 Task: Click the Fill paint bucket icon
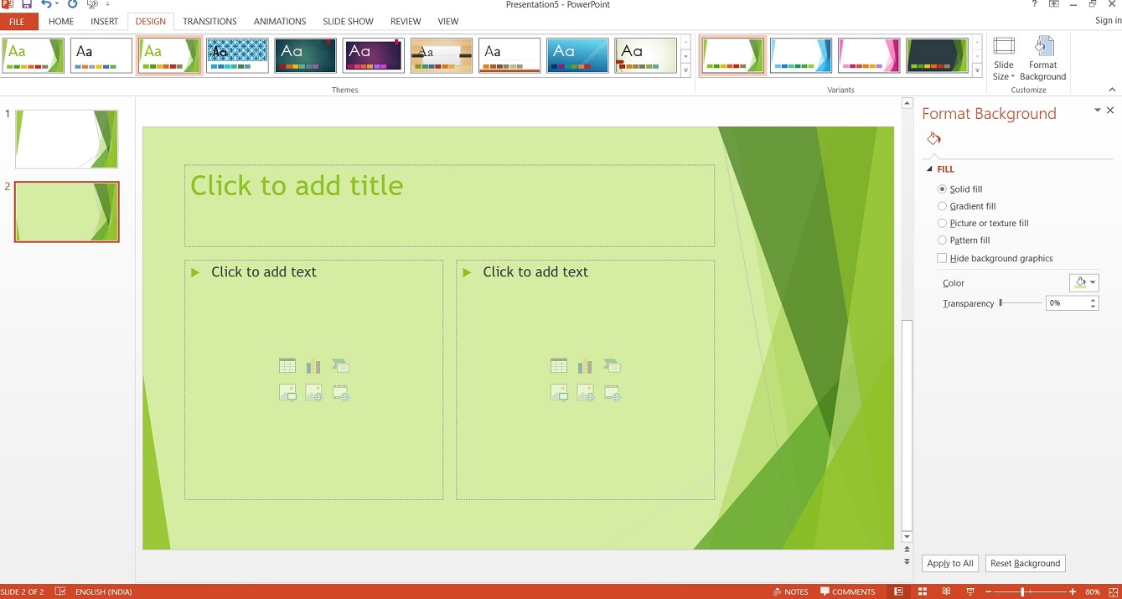click(933, 139)
